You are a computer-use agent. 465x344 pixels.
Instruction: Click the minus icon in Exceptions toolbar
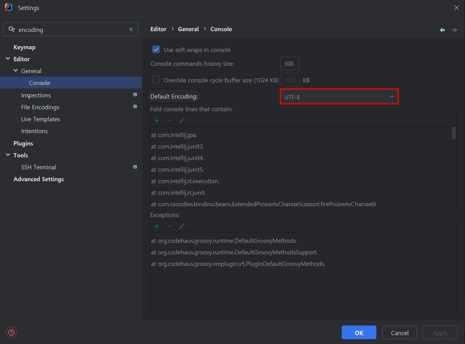tap(170, 226)
